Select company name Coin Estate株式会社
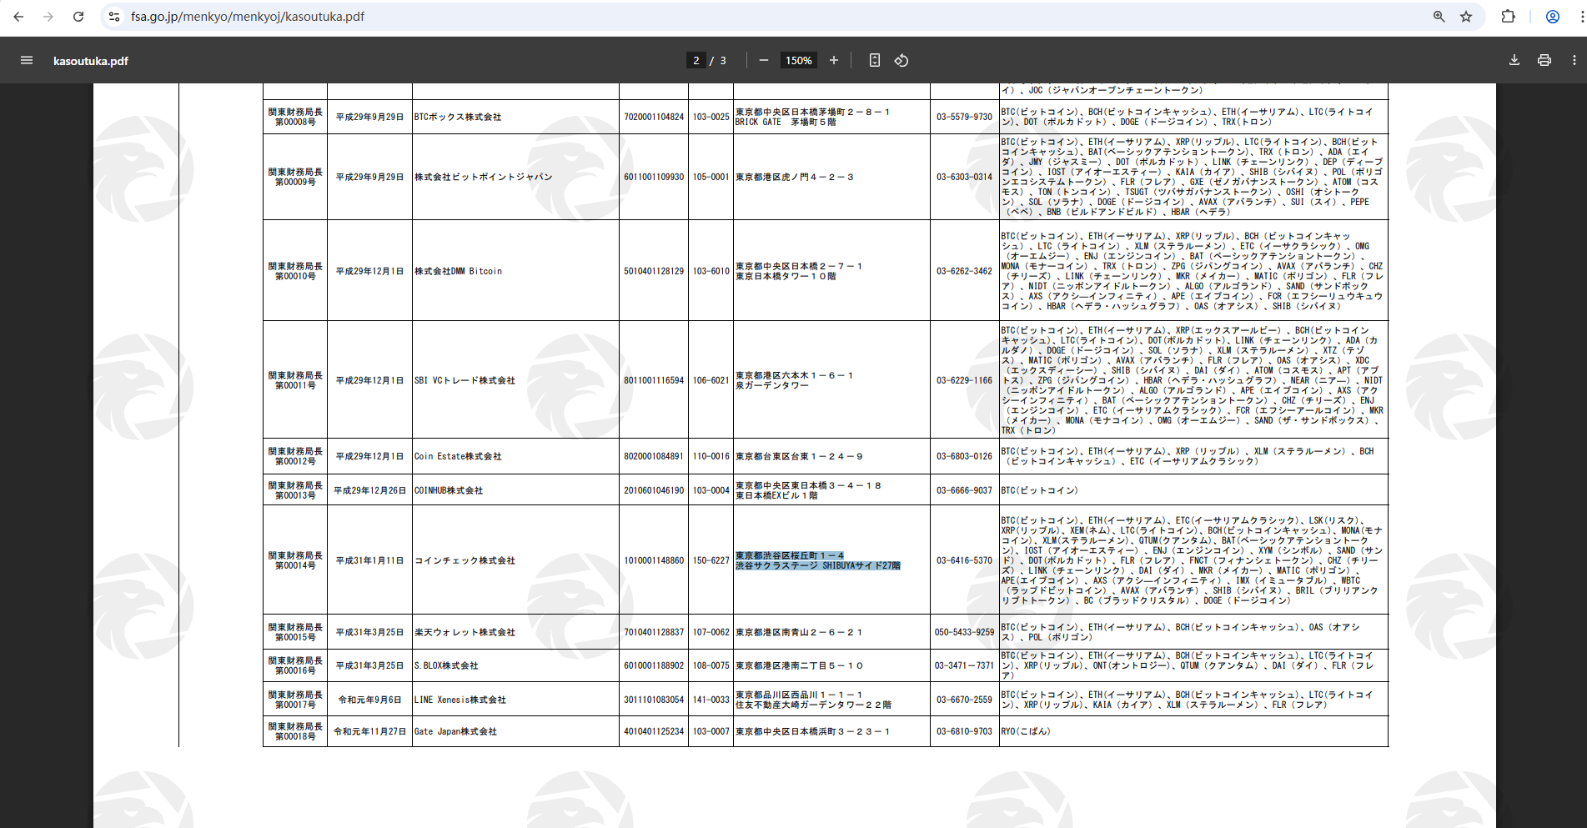This screenshot has width=1587, height=828. [x=458, y=456]
